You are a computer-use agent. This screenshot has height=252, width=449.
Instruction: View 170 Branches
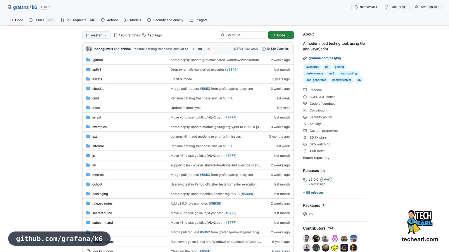point(127,35)
